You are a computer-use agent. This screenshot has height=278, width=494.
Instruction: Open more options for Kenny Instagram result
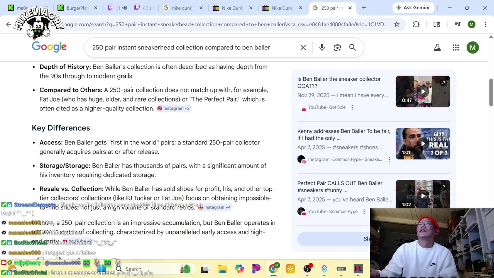click(x=389, y=159)
